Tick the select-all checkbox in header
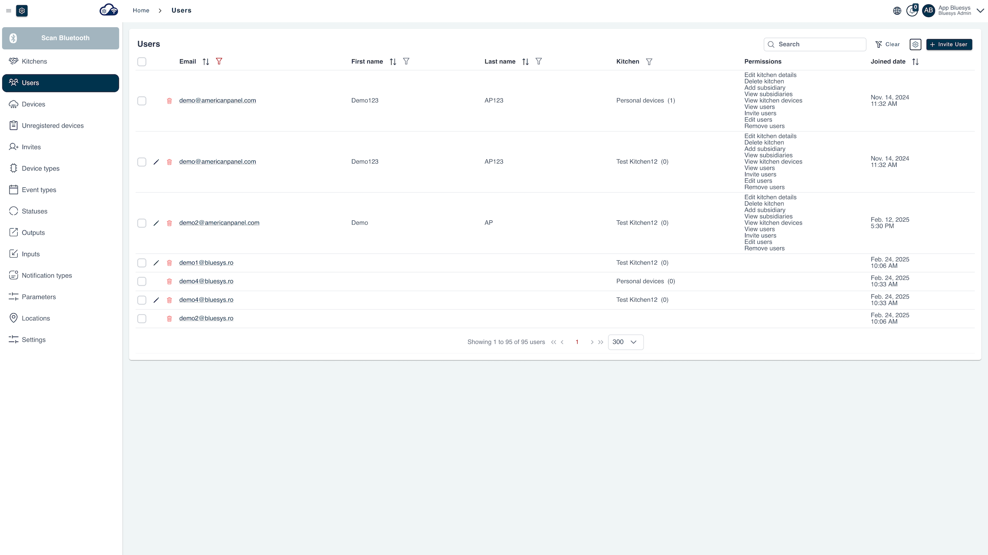 (142, 62)
